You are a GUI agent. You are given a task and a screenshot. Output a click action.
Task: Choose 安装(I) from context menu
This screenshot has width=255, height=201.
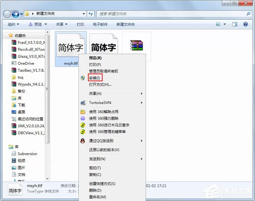[95, 78]
